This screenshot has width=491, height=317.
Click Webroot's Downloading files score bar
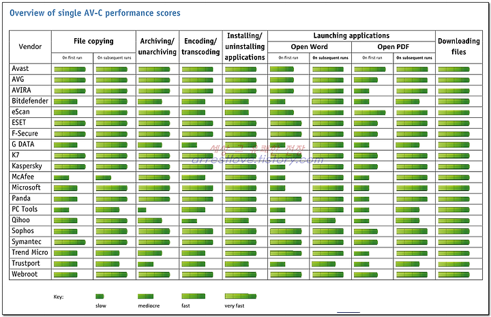click(453, 275)
